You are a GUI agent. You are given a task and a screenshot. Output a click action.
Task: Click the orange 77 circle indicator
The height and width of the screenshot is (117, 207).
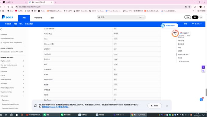pos(175,33)
